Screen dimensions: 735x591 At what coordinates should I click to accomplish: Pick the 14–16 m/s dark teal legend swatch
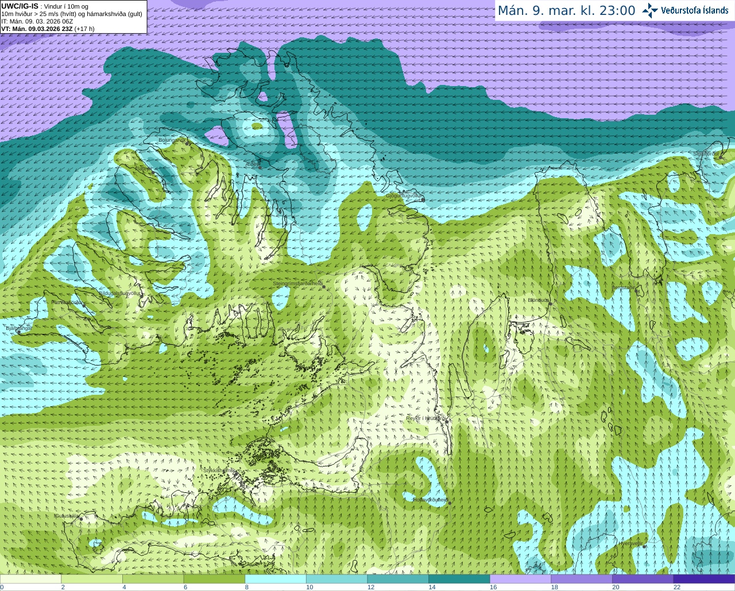point(459,579)
